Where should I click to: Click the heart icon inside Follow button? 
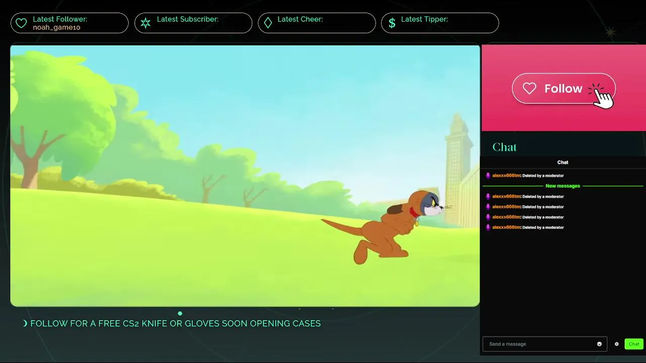(529, 89)
